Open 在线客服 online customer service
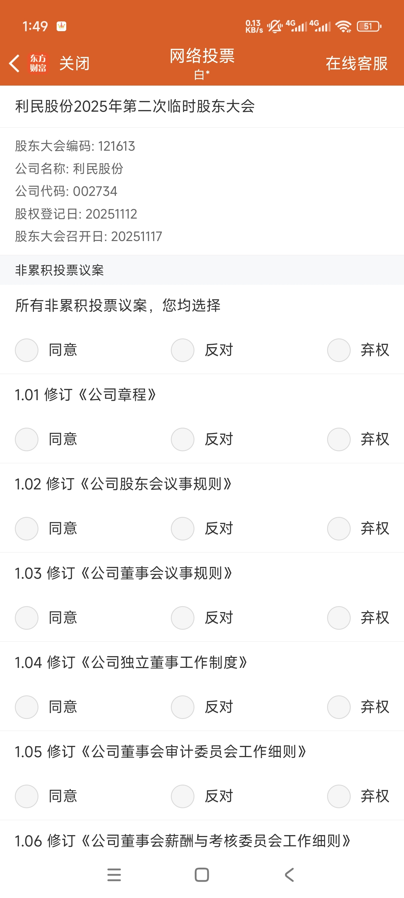The width and height of the screenshot is (404, 898). click(357, 63)
